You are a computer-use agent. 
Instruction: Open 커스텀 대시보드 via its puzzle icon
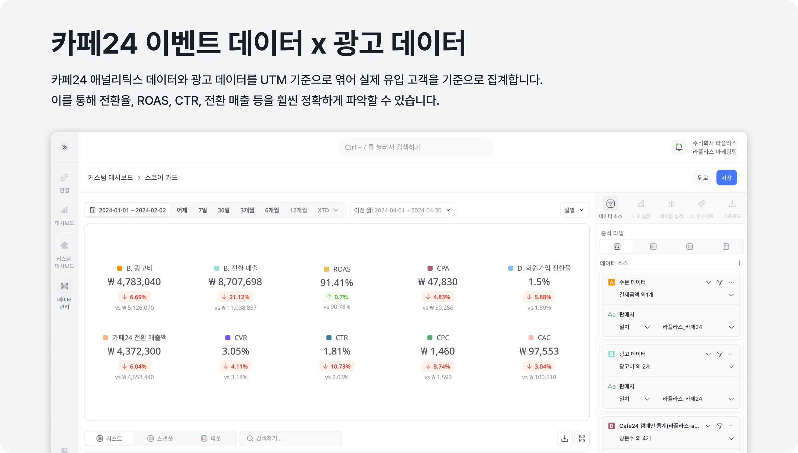64,245
